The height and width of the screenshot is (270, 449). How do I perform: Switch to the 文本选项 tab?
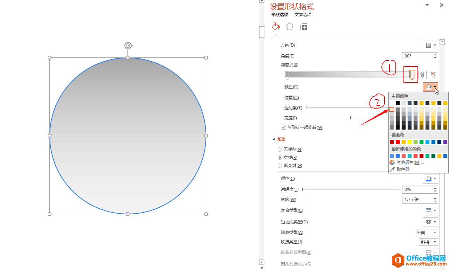pos(303,15)
